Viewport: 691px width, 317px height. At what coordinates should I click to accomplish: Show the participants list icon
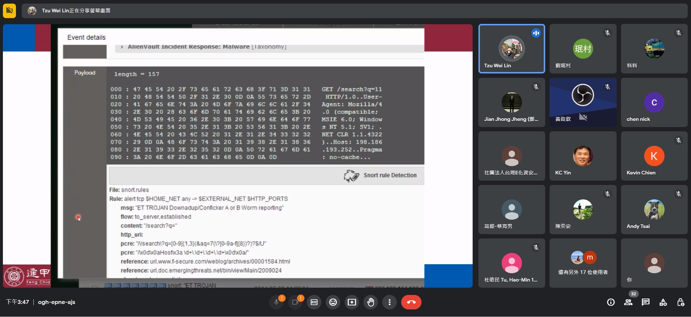[x=628, y=302]
